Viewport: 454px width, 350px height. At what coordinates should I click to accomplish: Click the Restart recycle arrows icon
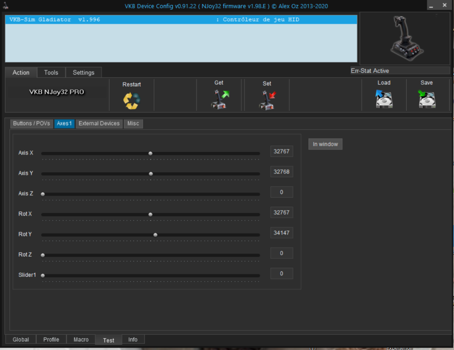click(x=131, y=100)
